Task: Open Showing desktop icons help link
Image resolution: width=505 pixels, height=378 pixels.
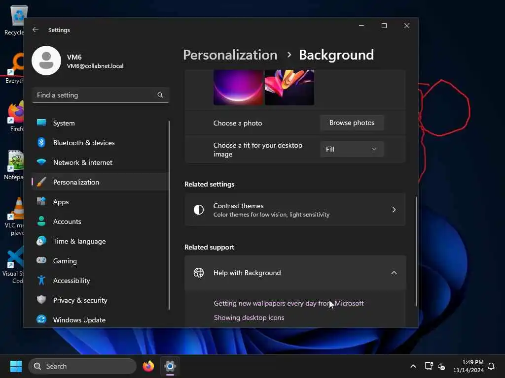Action: pos(249,317)
